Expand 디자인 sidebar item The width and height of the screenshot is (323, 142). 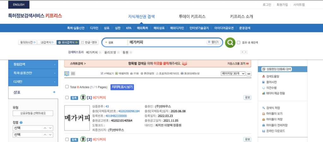[33, 82]
